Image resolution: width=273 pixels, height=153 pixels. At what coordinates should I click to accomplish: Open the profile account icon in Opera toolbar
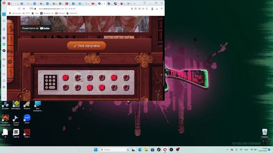coord(152,8)
